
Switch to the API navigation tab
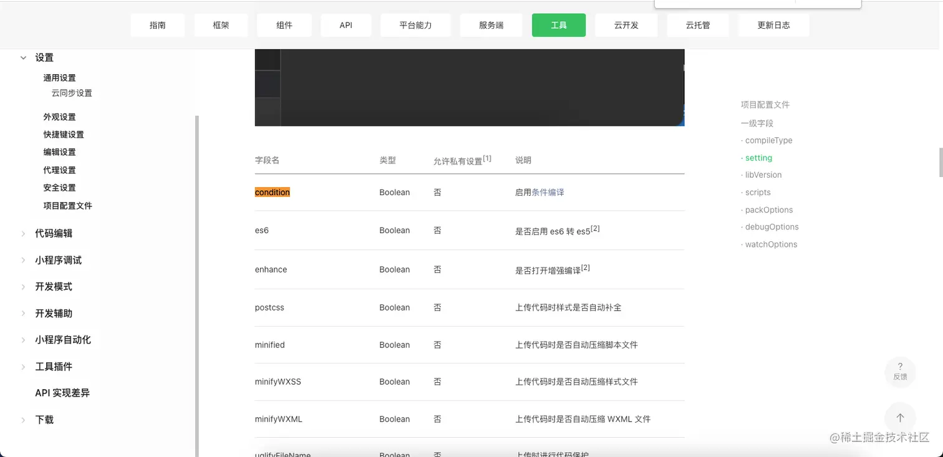click(x=346, y=25)
